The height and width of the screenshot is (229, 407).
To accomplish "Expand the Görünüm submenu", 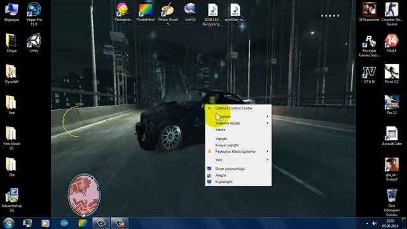I will point(238,116).
